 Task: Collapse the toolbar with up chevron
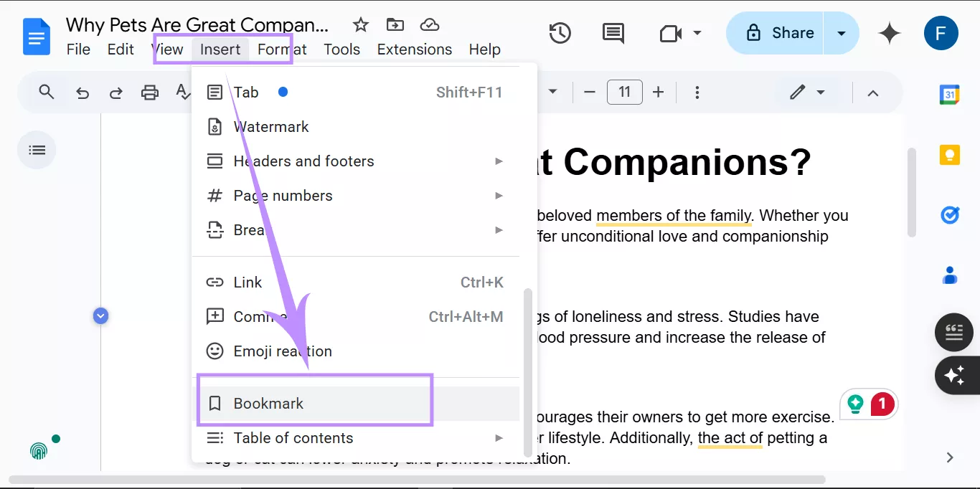point(873,92)
